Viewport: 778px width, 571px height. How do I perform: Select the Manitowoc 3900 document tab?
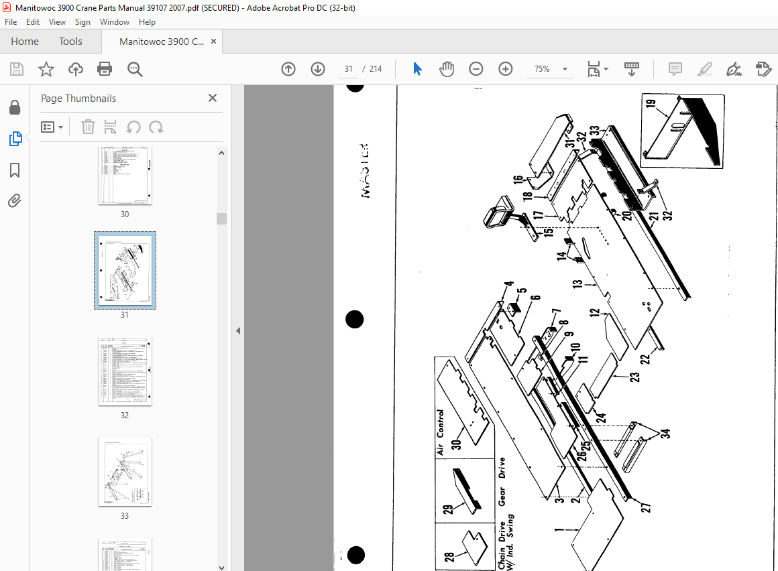coord(162,42)
